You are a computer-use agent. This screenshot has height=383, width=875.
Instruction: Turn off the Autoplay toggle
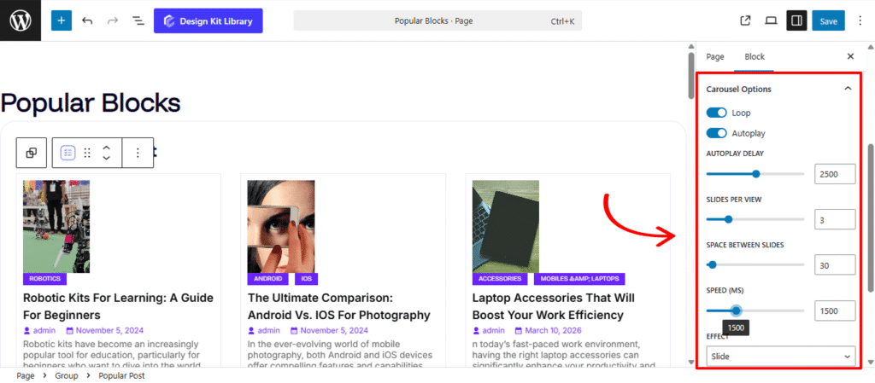click(x=716, y=133)
